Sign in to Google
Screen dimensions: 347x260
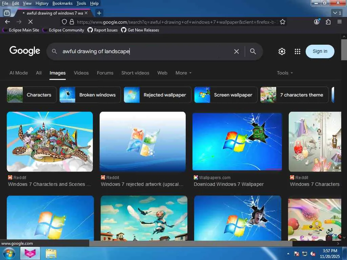320,51
